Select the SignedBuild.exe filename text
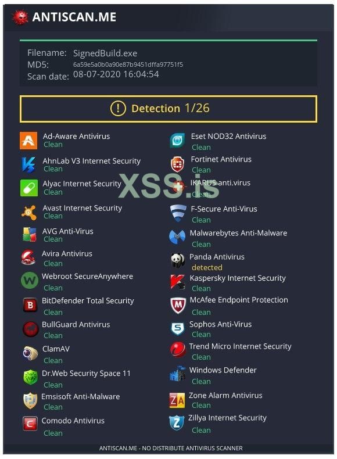This screenshot has height=459, width=337. (105, 53)
